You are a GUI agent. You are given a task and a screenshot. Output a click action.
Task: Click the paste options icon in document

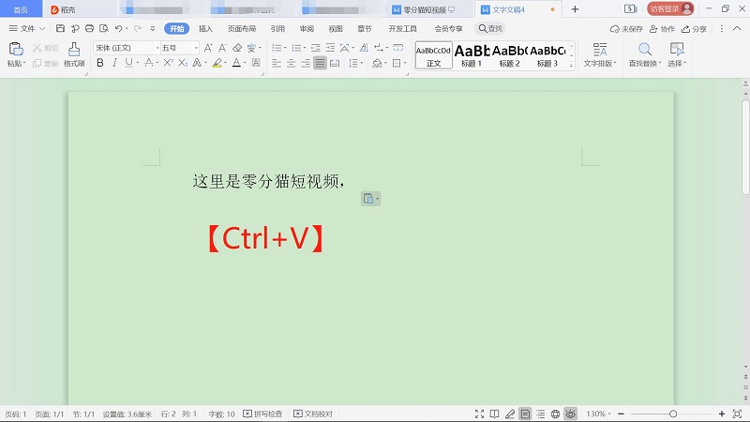[x=370, y=198]
